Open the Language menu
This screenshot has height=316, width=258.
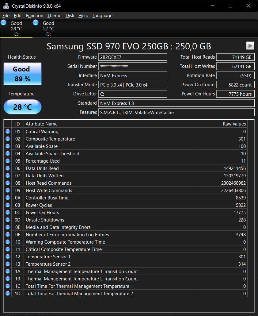102,16
